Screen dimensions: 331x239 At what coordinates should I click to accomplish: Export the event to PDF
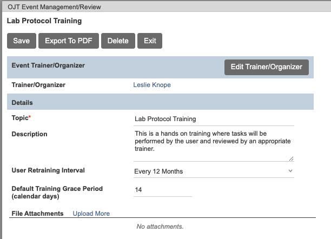69,41
